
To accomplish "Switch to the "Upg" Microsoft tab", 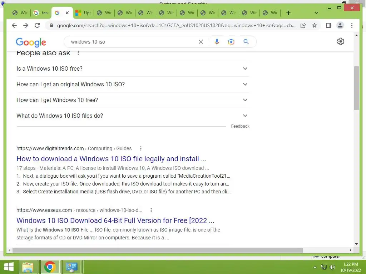I will tap(83, 13).
